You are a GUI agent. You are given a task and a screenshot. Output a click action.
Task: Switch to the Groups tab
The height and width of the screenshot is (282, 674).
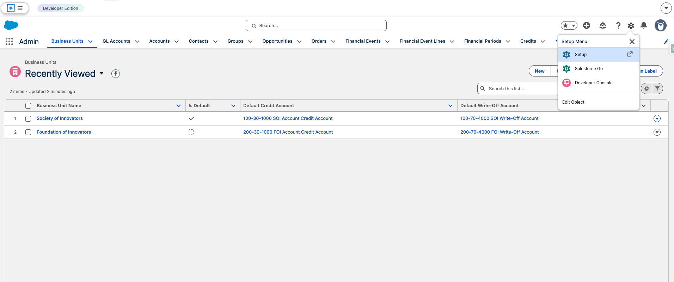pos(235,41)
